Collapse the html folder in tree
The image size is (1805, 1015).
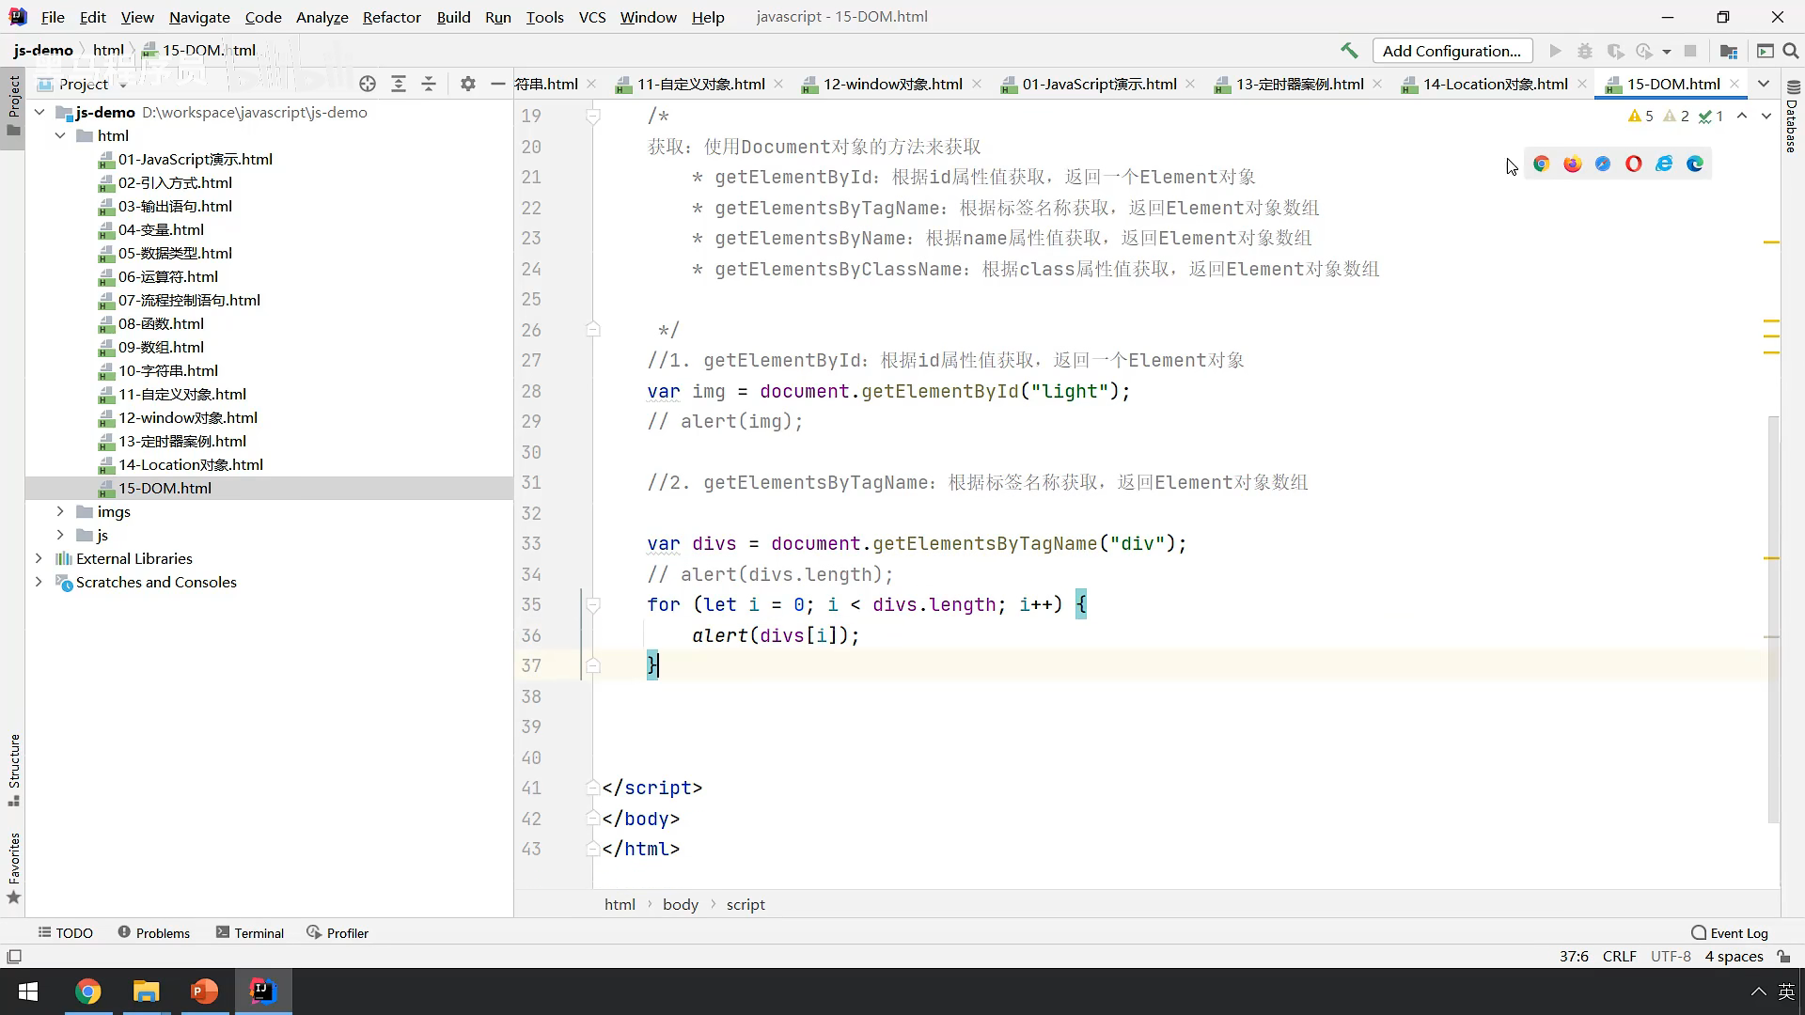(x=60, y=135)
